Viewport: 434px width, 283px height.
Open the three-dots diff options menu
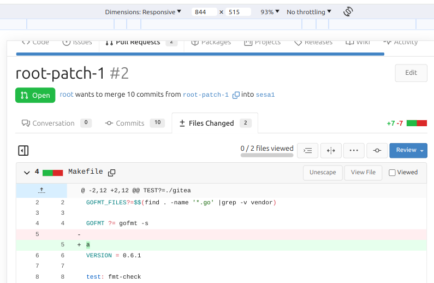[x=354, y=150]
